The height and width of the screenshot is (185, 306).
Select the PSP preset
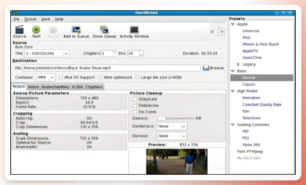[x=246, y=131]
